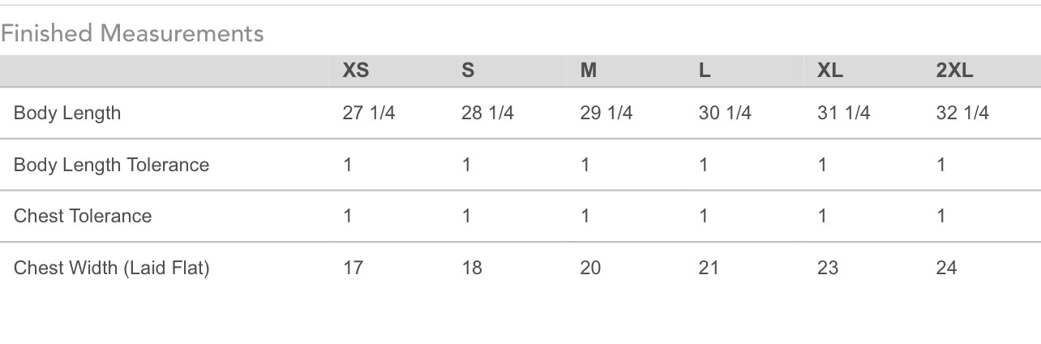This screenshot has height=344, width=1041.
Task: Click the L size column header
Action: [705, 71]
